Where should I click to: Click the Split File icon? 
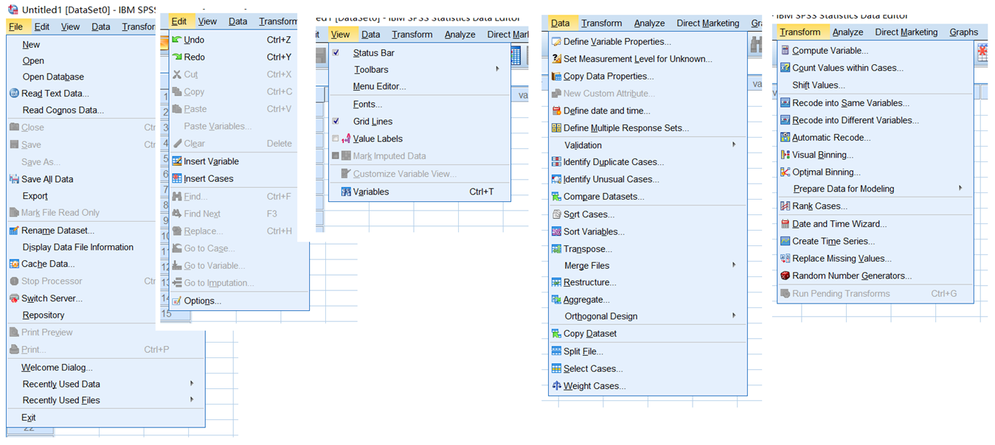coord(557,351)
